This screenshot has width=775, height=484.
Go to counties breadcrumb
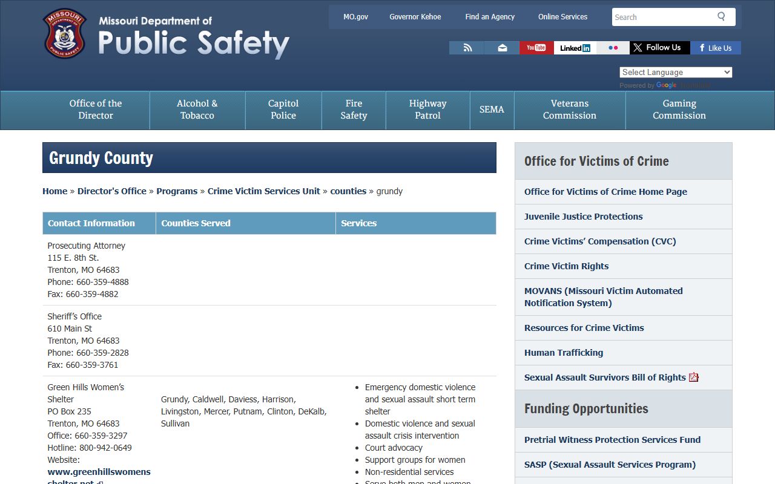coord(348,191)
